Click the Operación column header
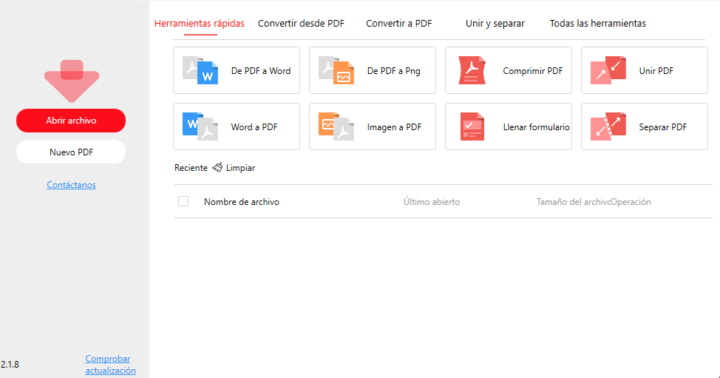Image resolution: width=720 pixels, height=378 pixels. pyautogui.click(x=631, y=202)
